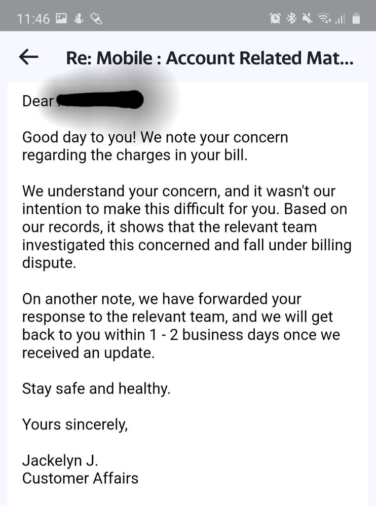Tap the cellular signal bars icon
The height and width of the screenshot is (506, 376).
pyautogui.click(x=340, y=19)
